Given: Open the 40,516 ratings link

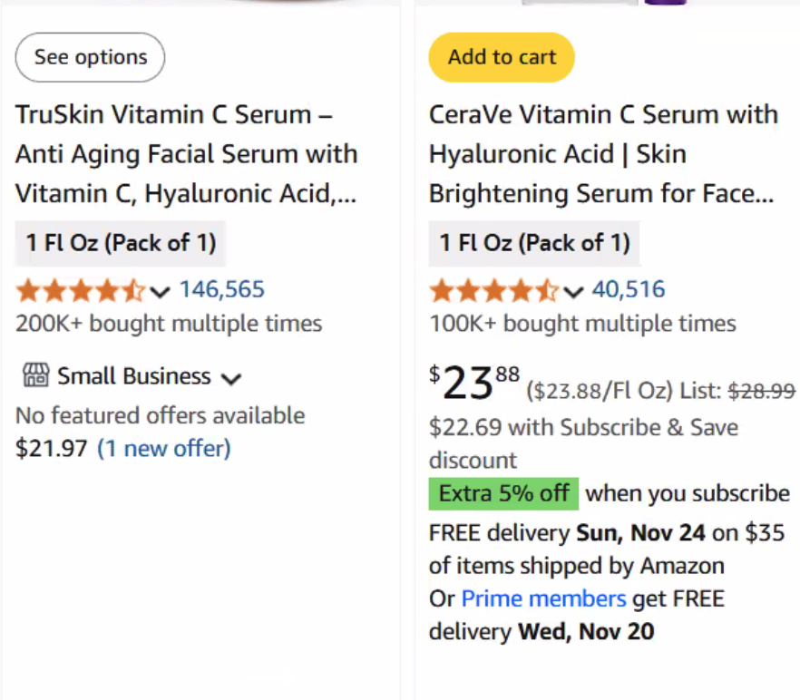Looking at the screenshot, I should coord(629,290).
